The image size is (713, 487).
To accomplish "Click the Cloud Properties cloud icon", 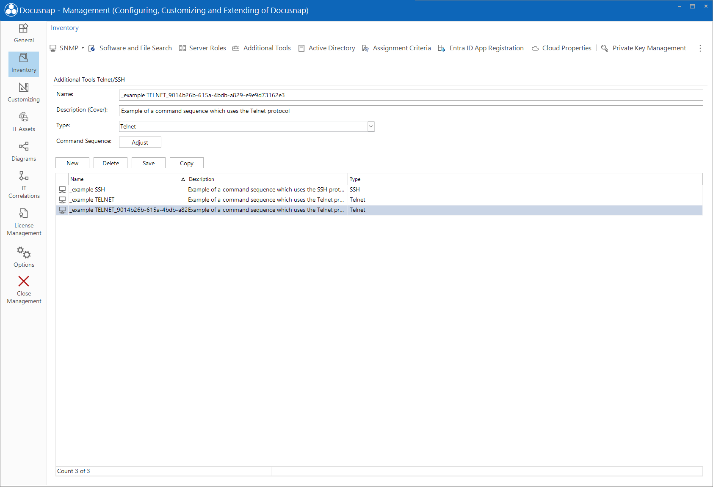I will pos(535,48).
